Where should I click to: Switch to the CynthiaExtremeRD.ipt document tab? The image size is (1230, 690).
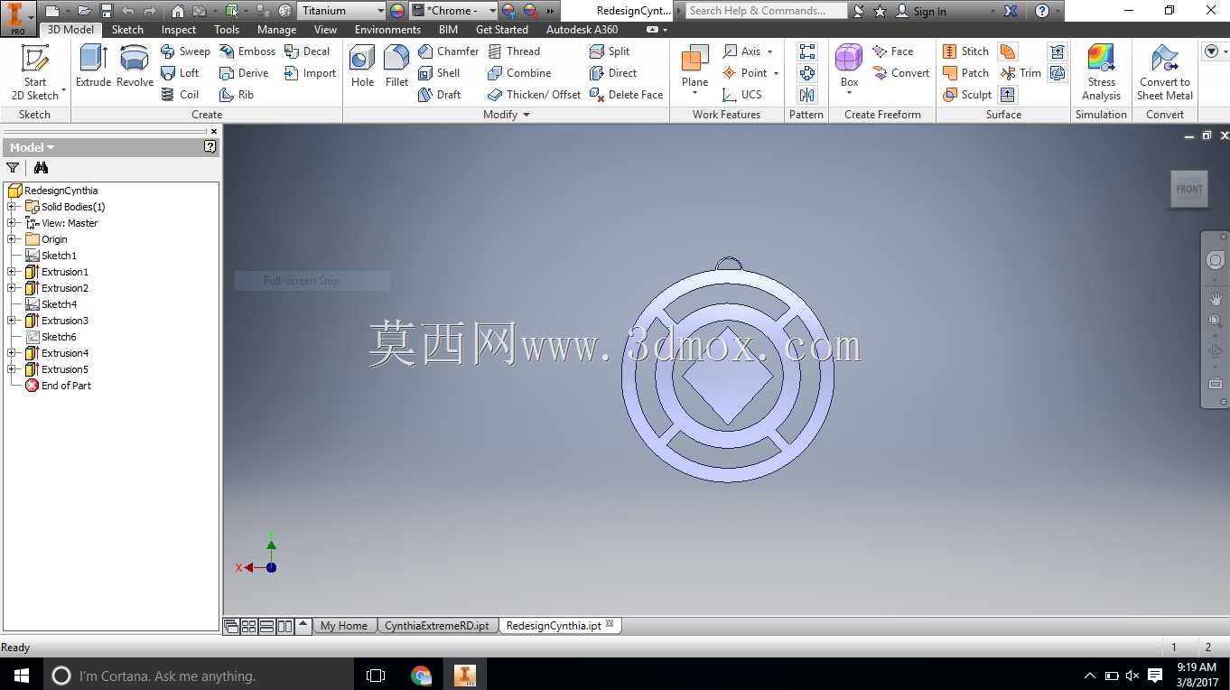coord(437,626)
